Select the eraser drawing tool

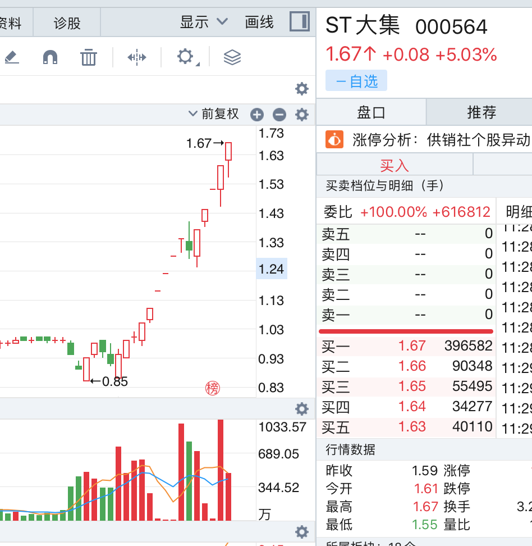coord(12,57)
